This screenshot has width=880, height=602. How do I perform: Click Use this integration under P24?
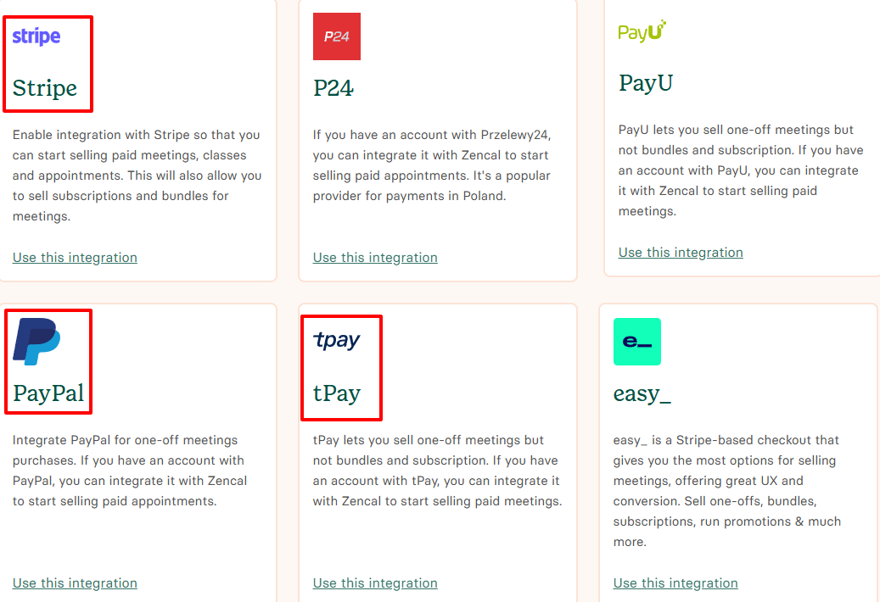click(x=375, y=257)
